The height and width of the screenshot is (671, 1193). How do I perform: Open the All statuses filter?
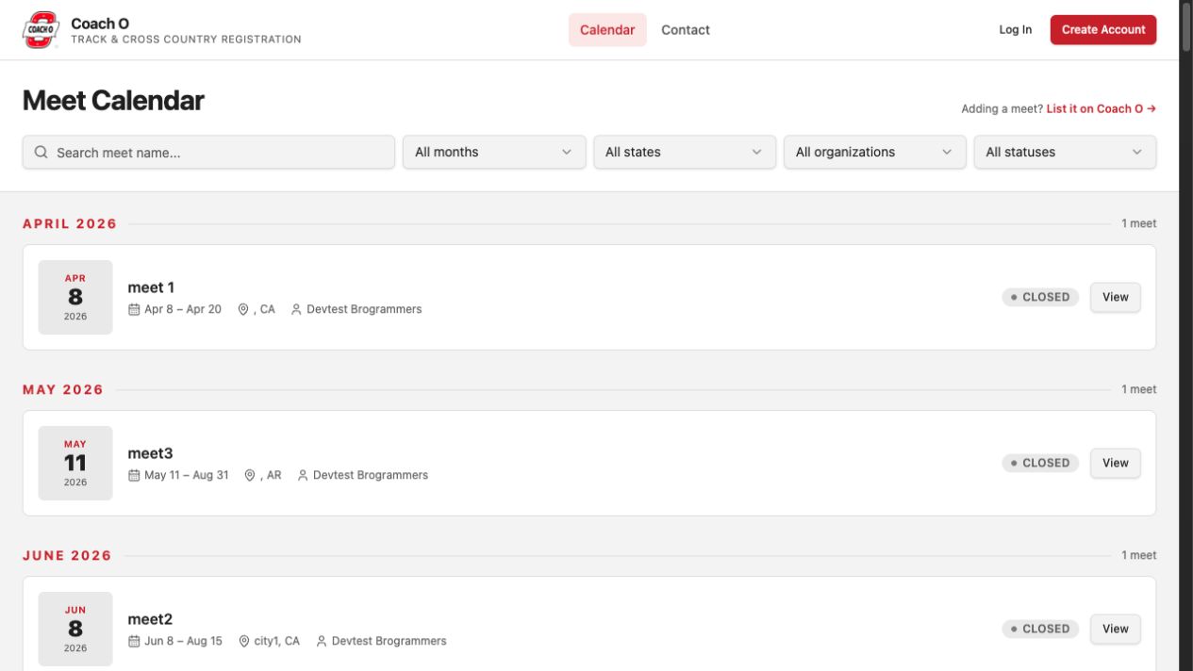click(1065, 153)
